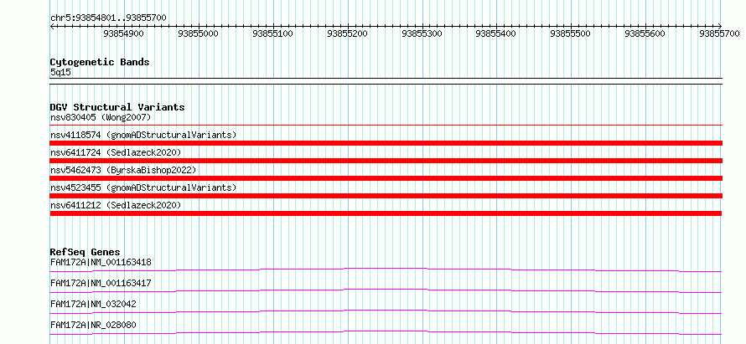Click the magenta intron line of NR_028080
This screenshot has width=746, height=344.
tap(386, 332)
